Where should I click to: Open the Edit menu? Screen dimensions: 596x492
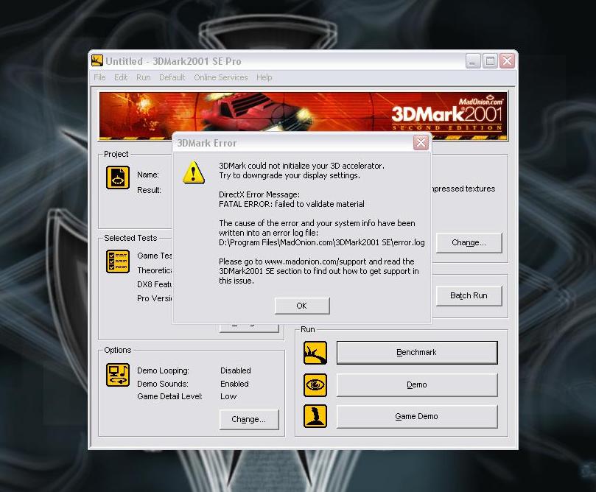[x=121, y=77]
